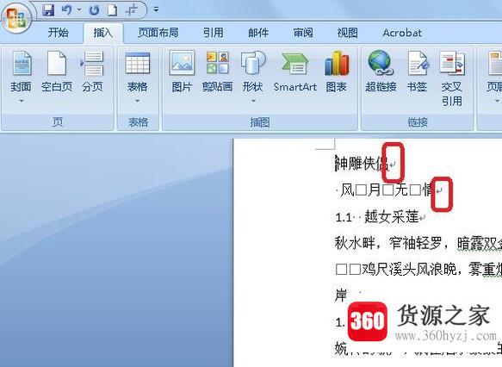Switch to the 开始 (Home) tab
Image resolution: width=502 pixels, height=367 pixels.
point(58,33)
